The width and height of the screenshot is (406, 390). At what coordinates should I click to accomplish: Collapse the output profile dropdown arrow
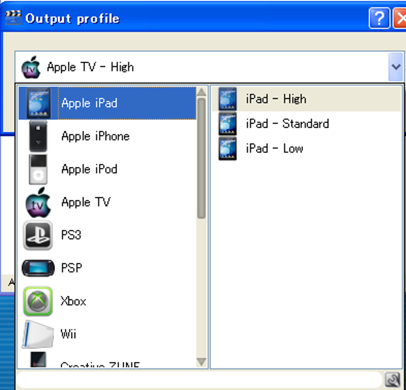396,67
